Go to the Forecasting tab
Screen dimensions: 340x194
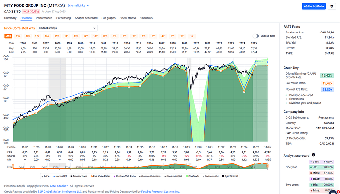pyautogui.click(x=64, y=18)
